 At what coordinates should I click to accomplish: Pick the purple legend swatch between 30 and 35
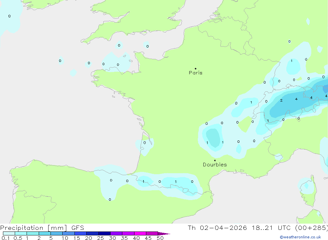point(116,233)
